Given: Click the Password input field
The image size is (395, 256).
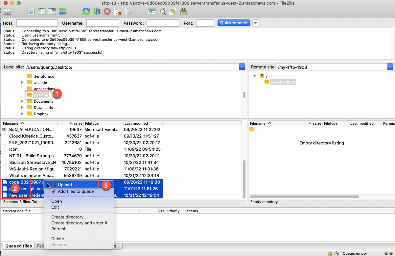Looking at the screenshot, I should pos(163,23).
